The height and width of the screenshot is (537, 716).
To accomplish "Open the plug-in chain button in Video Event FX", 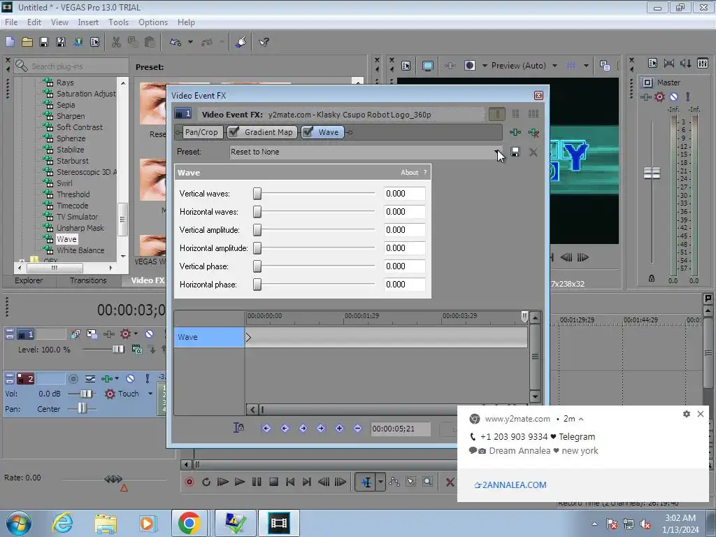I will click(515, 132).
